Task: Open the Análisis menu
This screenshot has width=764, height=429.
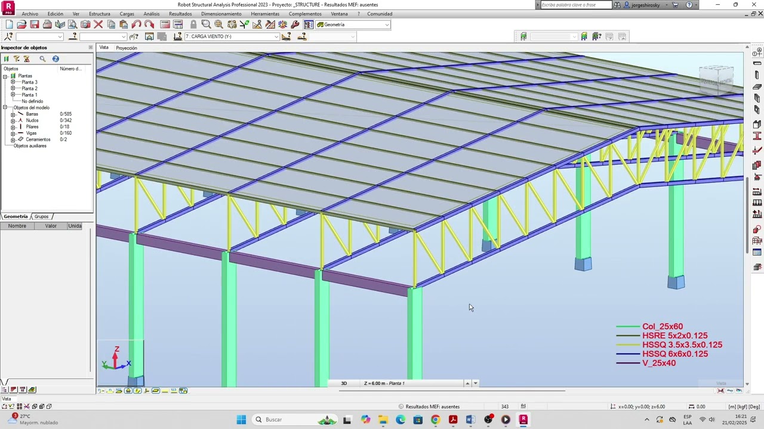Action: point(152,14)
